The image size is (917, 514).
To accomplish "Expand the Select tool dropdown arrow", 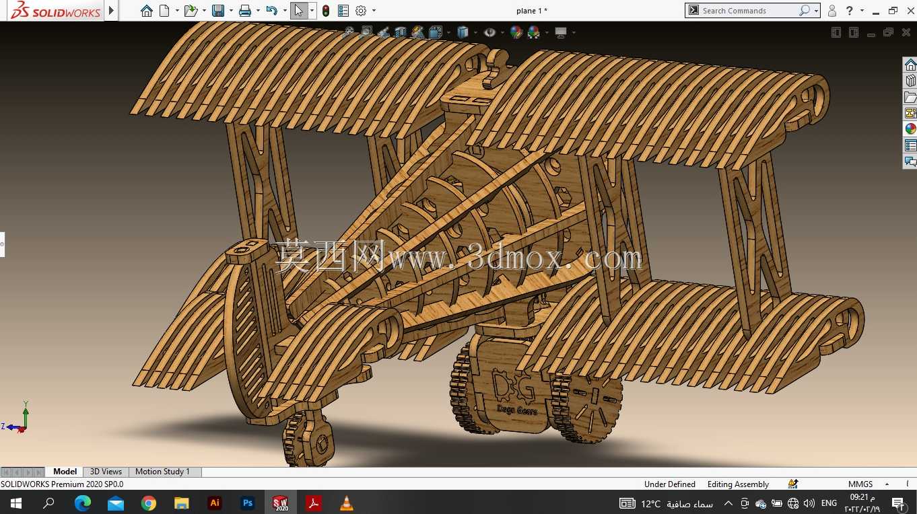I will coord(312,11).
